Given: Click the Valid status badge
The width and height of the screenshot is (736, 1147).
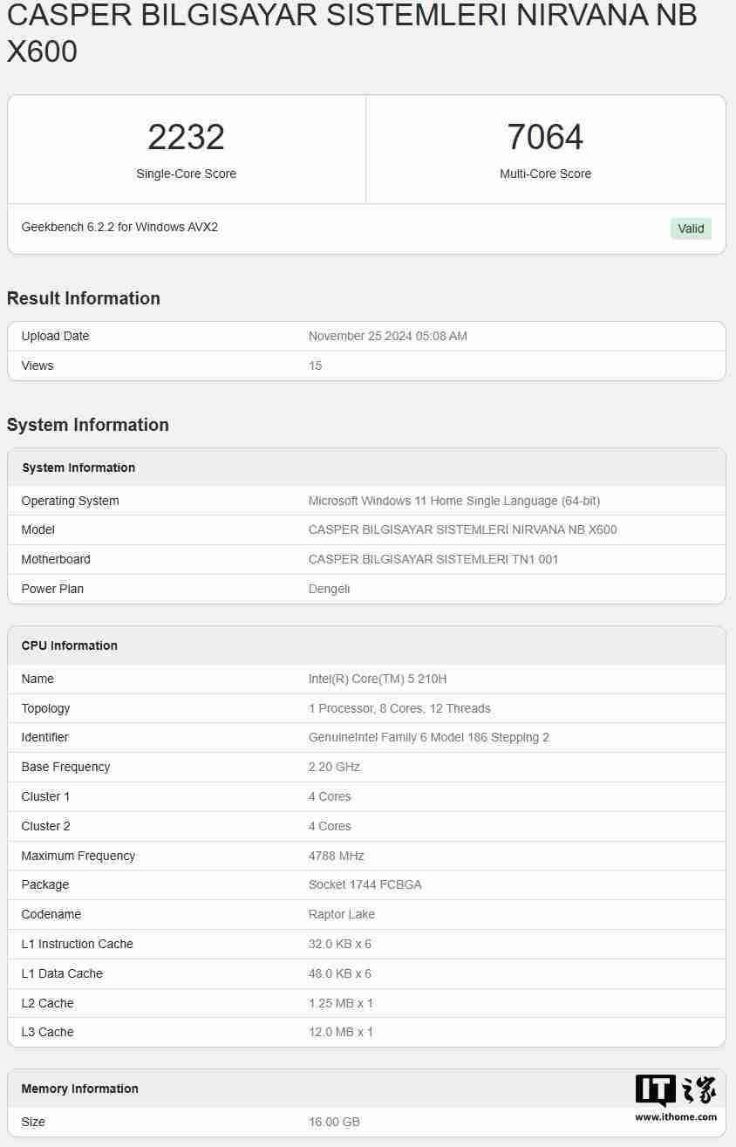Looking at the screenshot, I should coord(690,228).
